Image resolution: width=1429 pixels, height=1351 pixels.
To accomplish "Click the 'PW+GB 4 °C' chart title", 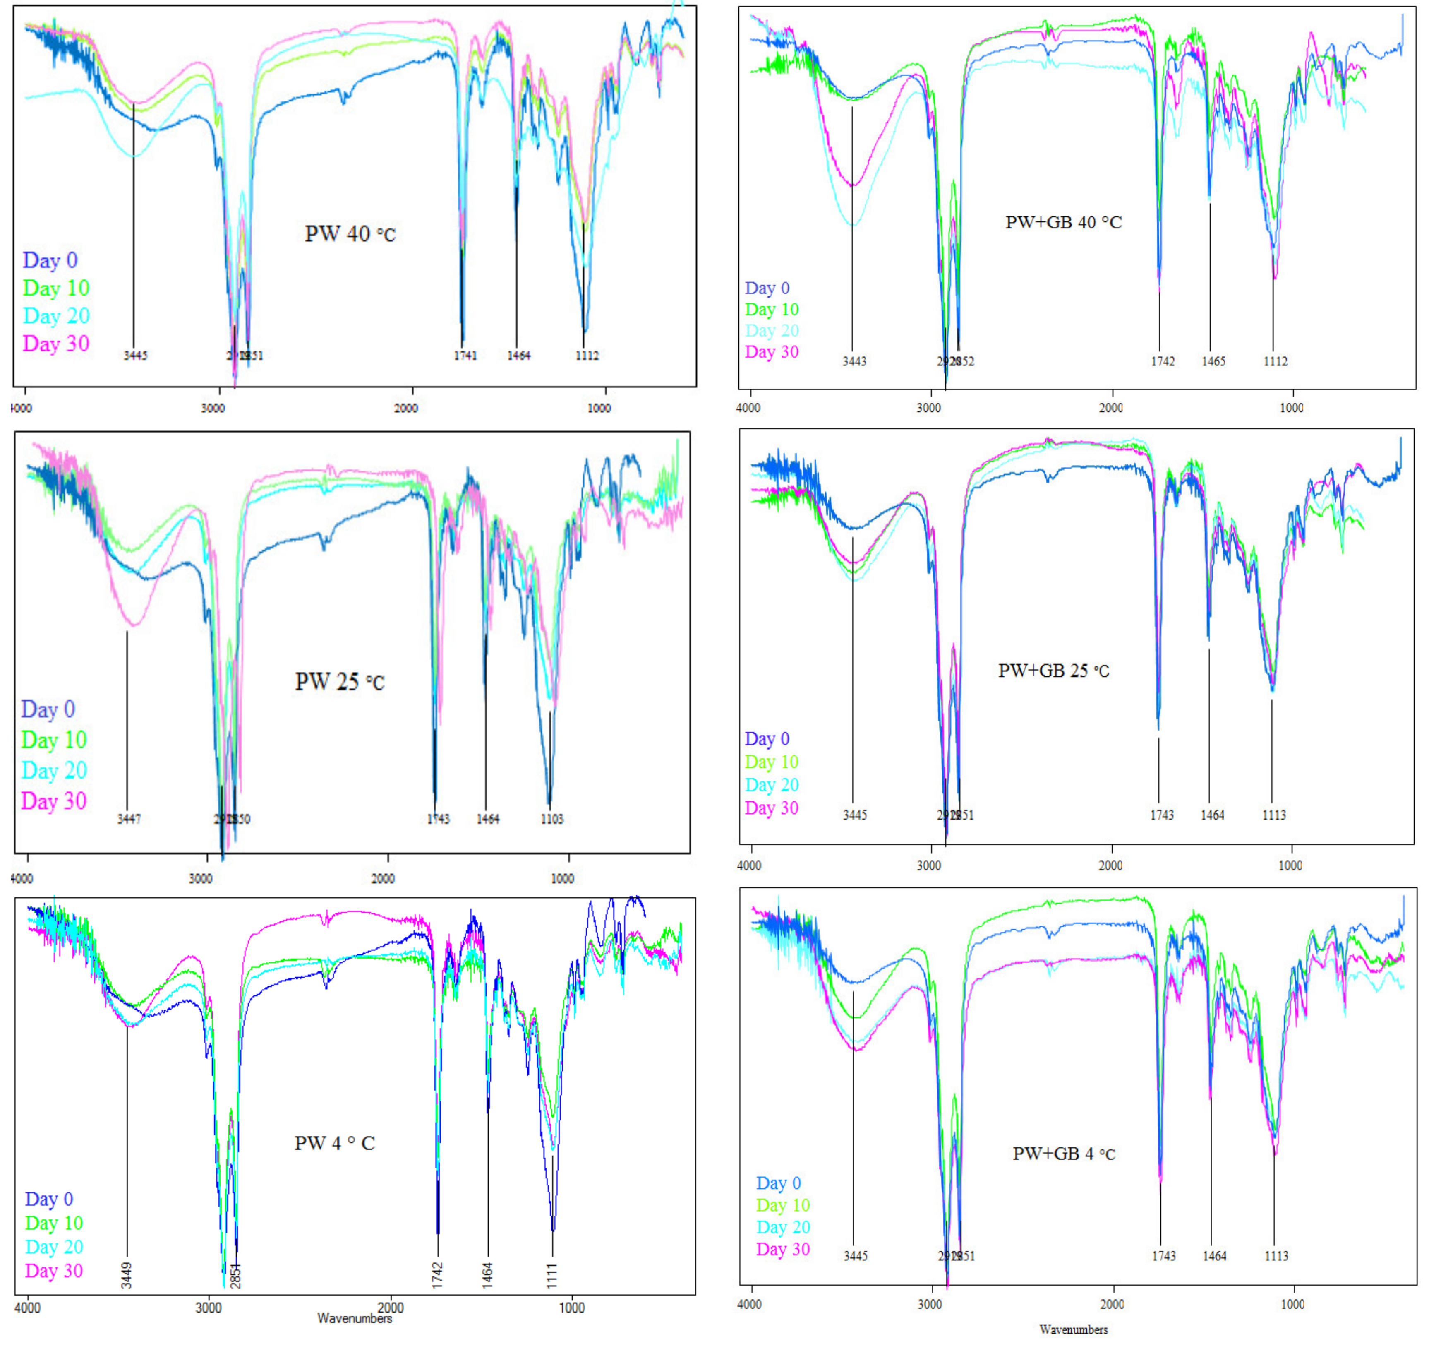I will click(x=1063, y=1153).
